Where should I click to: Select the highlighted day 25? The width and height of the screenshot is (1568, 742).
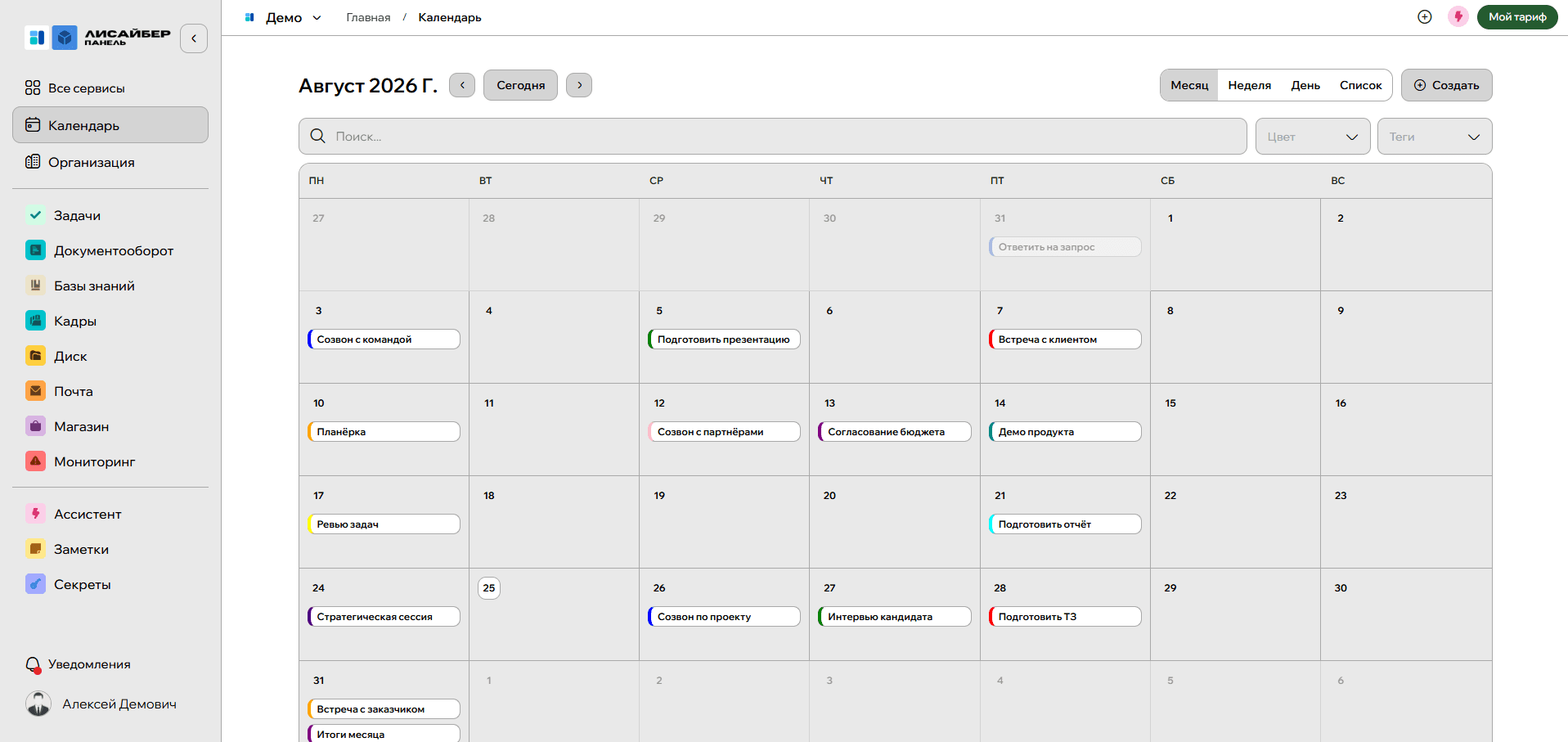489,588
